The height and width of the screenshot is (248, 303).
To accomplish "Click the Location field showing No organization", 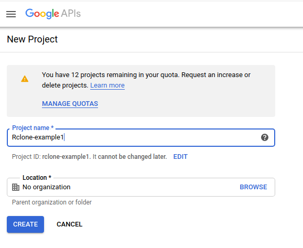I will (x=141, y=187).
